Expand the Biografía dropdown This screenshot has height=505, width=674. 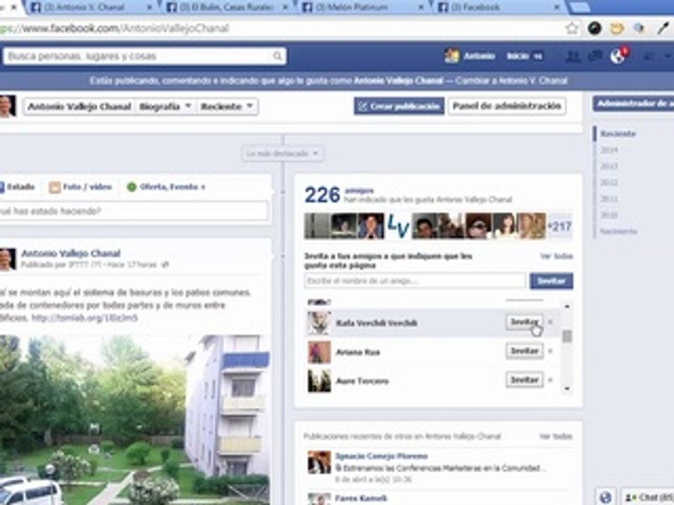[165, 107]
